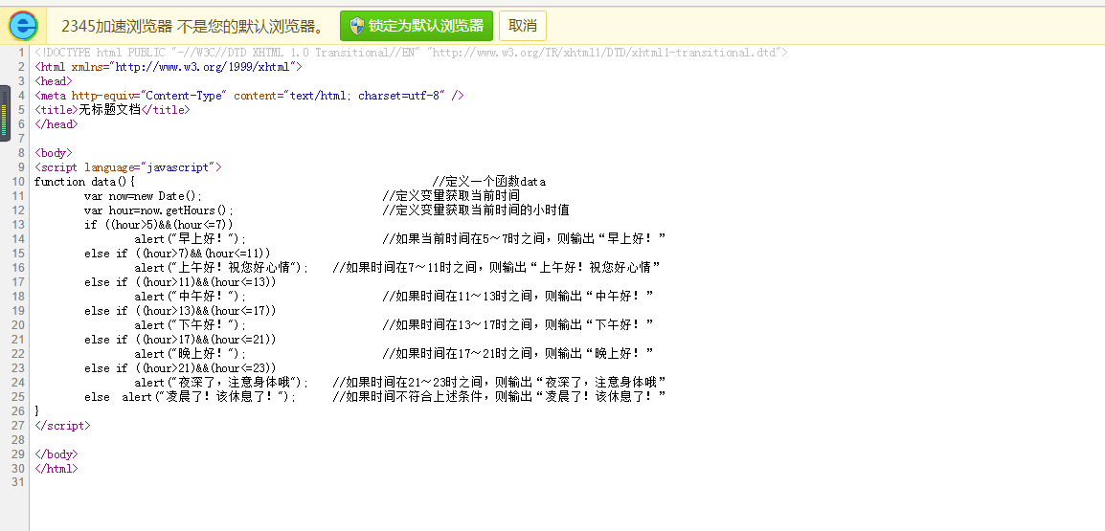Screen dimensions: 1105x531
Task: Click the comment 如果时间不符合上述条件
Action: coord(500,396)
